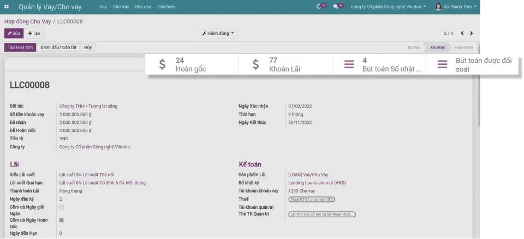Screen dimensions: 524x239
Task: Expand the Hành động dropdown
Action: [x=218, y=33]
